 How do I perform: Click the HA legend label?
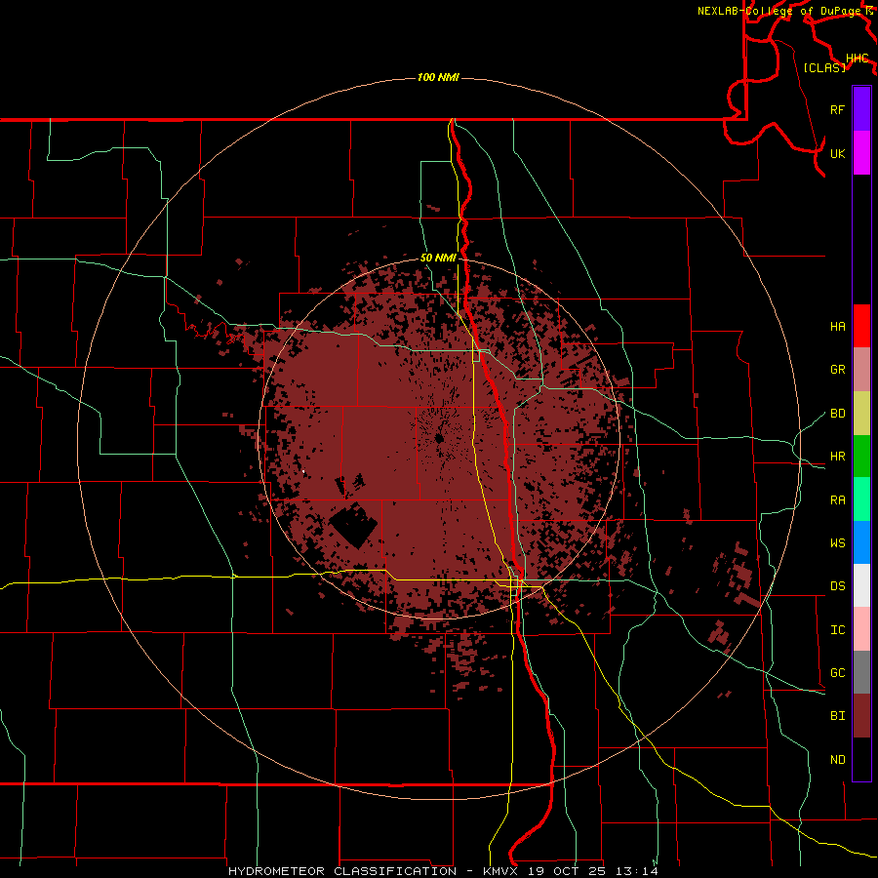coord(838,327)
